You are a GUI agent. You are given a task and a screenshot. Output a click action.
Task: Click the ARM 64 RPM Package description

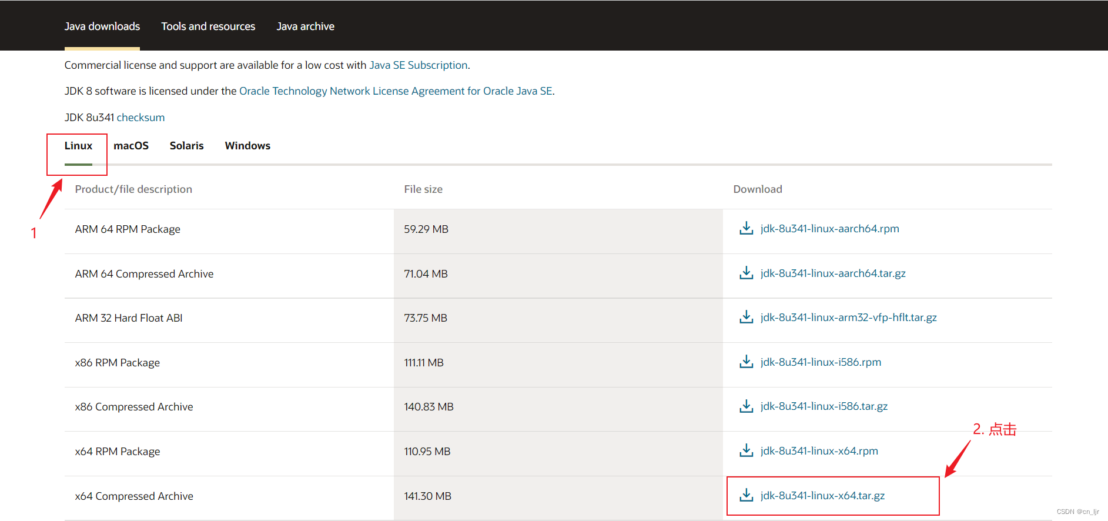click(128, 229)
